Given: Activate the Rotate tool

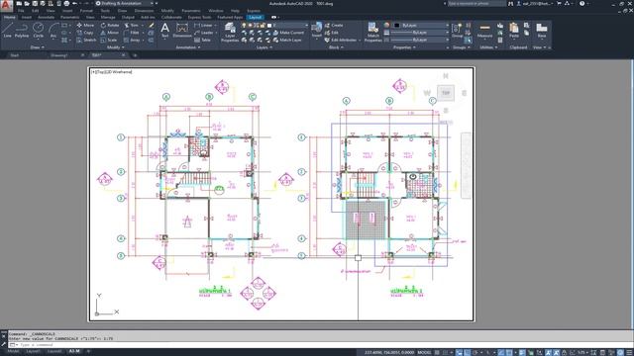Looking at the screenshot, I should click(x=110, y=25).
